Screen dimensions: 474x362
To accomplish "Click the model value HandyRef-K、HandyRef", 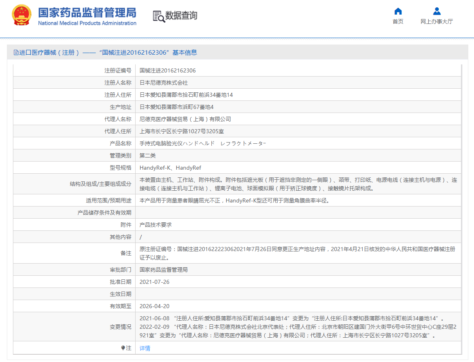I will pos(170,168).
